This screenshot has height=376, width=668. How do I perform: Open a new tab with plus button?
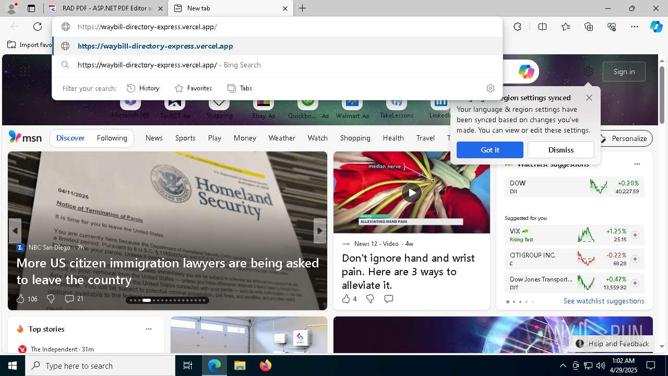pyautogui.click(x=302, y=8)
